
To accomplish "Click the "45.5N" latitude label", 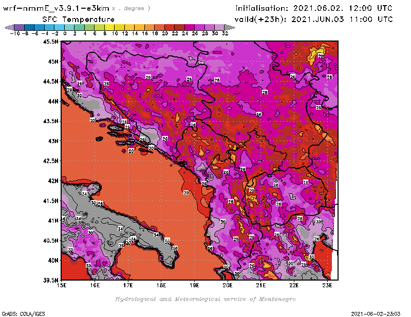I will pos(50,42).
